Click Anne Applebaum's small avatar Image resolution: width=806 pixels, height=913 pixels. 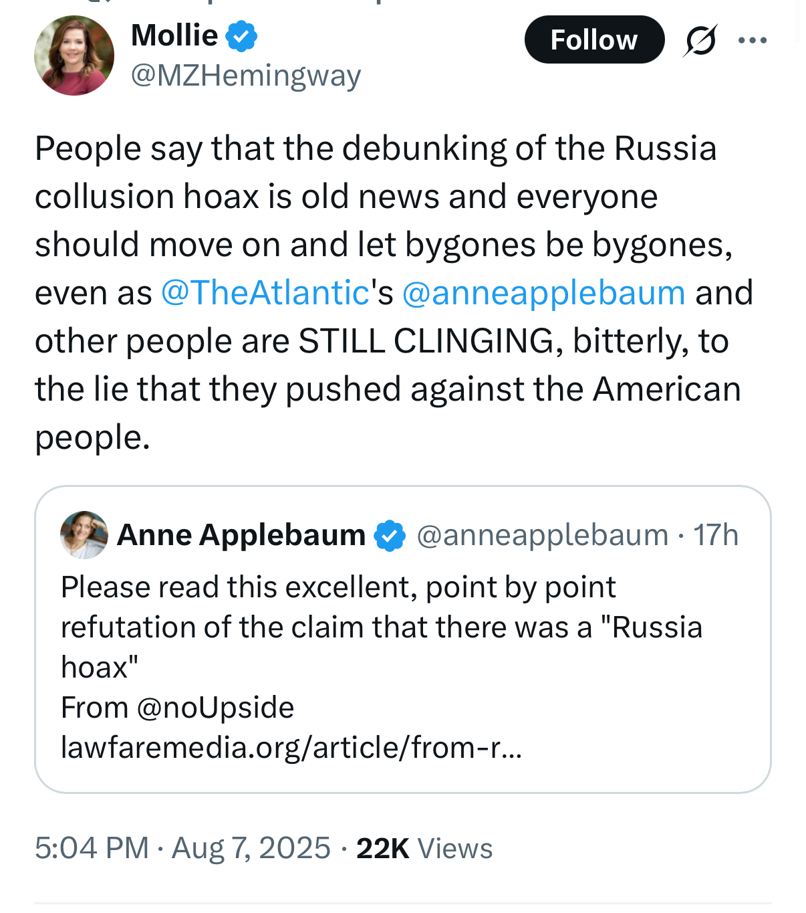pos(84,535)
